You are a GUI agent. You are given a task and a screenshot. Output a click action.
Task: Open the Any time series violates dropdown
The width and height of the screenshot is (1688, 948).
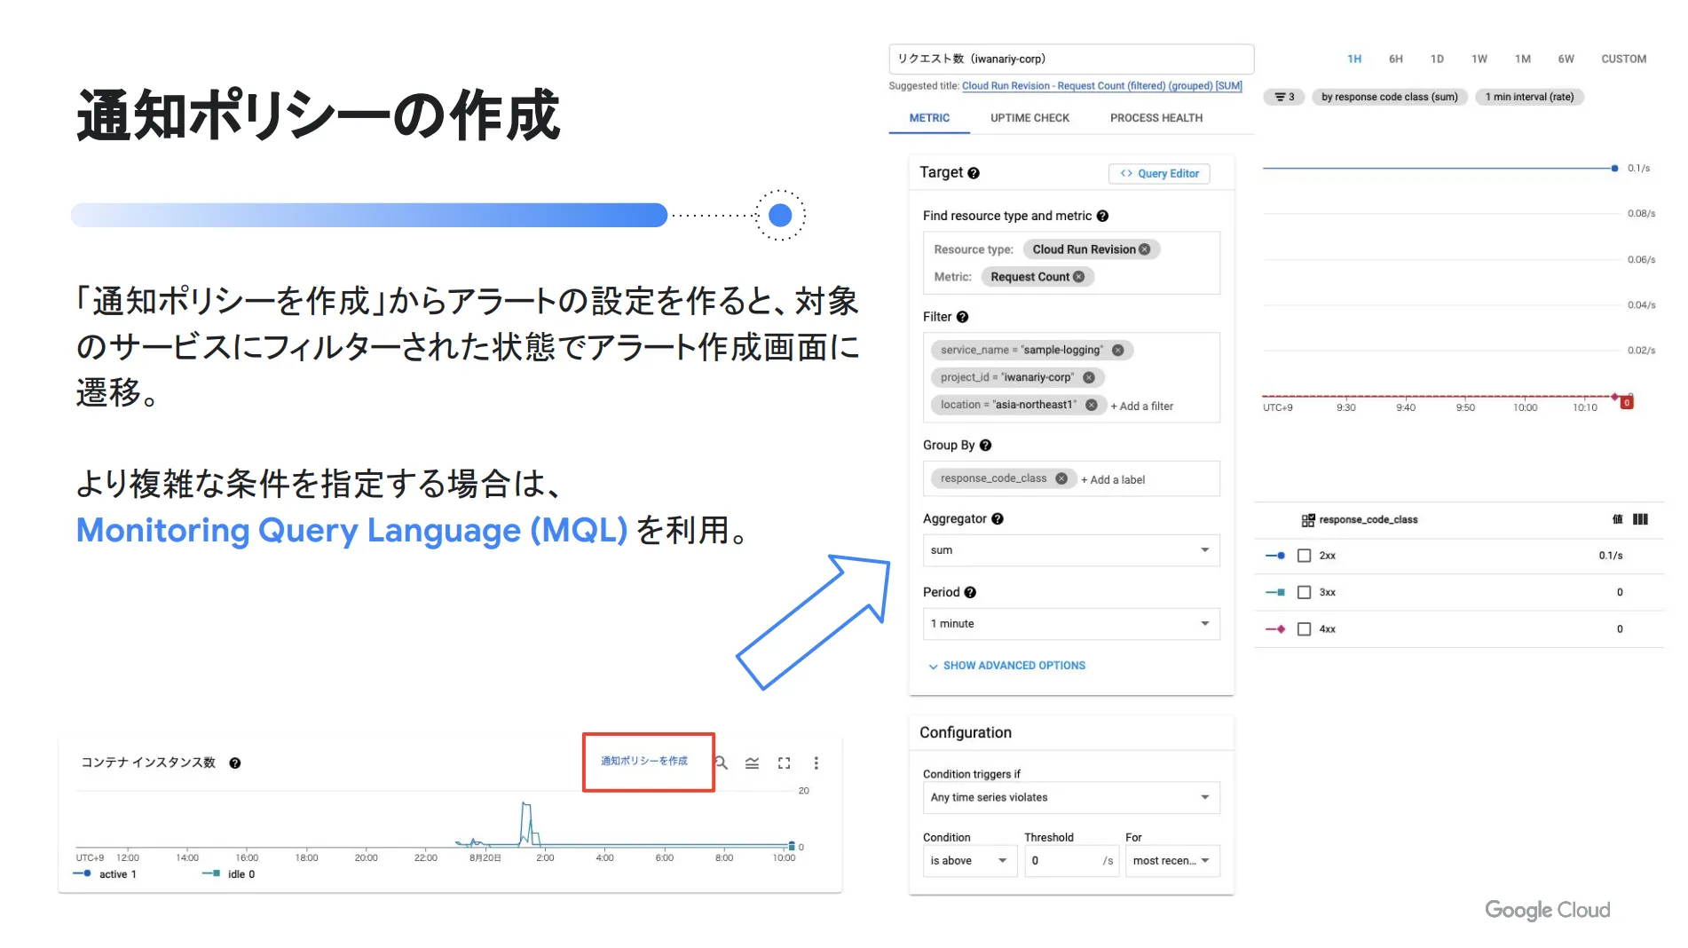pos(1071,797)
